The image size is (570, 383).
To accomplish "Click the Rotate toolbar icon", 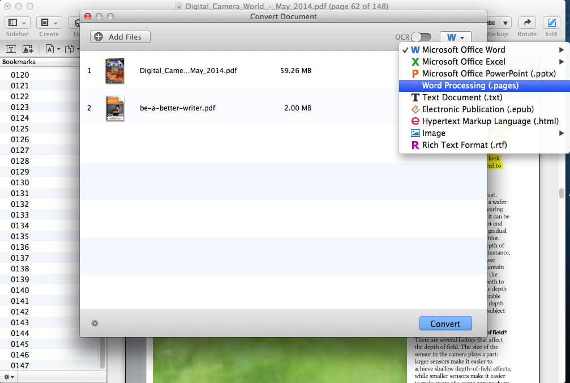I will pos(527,23).
